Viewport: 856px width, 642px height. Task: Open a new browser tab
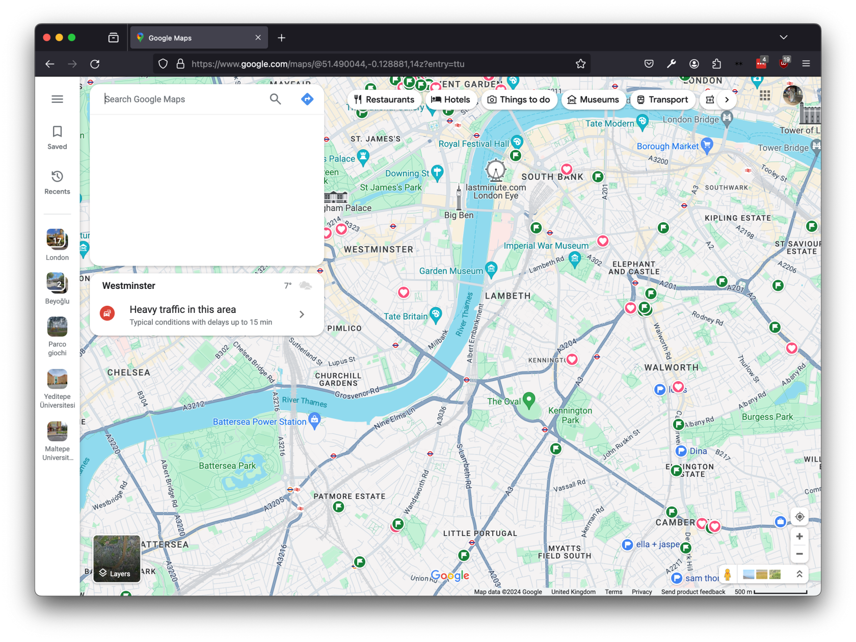tap(281, 38)
